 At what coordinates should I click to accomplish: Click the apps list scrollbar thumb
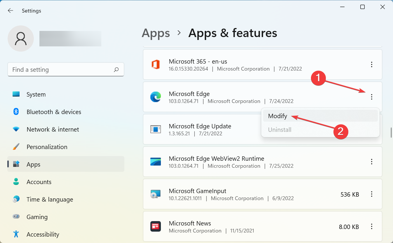coord(391,132)
